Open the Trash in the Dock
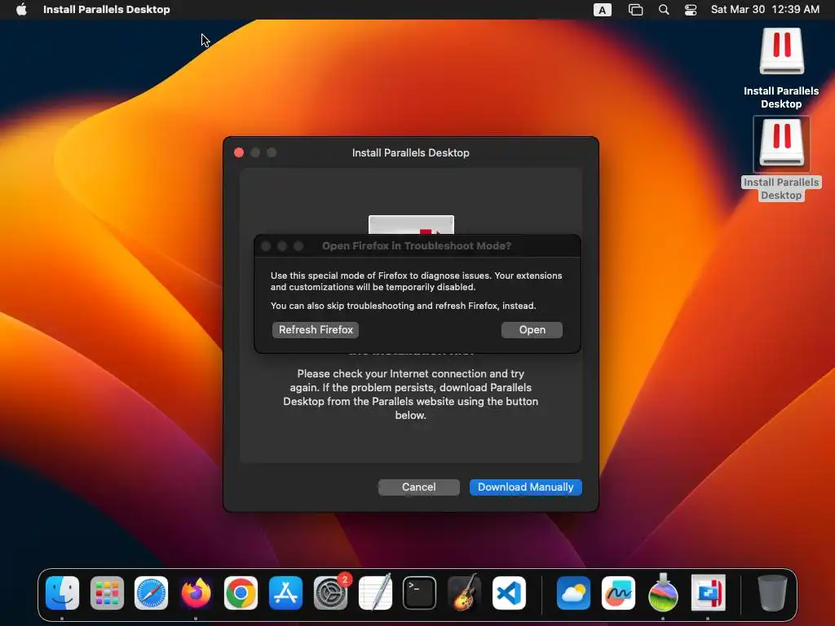Image resolution: width=835 pixels, height=626 pixels. [772, 593]
